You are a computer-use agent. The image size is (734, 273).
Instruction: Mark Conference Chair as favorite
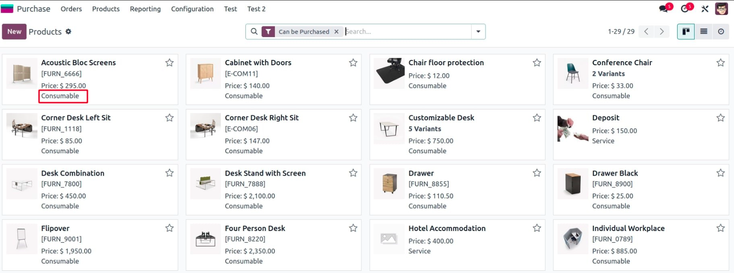720,63
